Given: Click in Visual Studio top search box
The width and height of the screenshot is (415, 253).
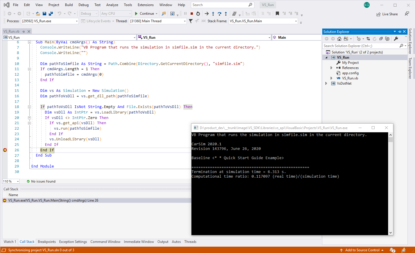Looking at the screenshot, I should [x=222, y=5].
